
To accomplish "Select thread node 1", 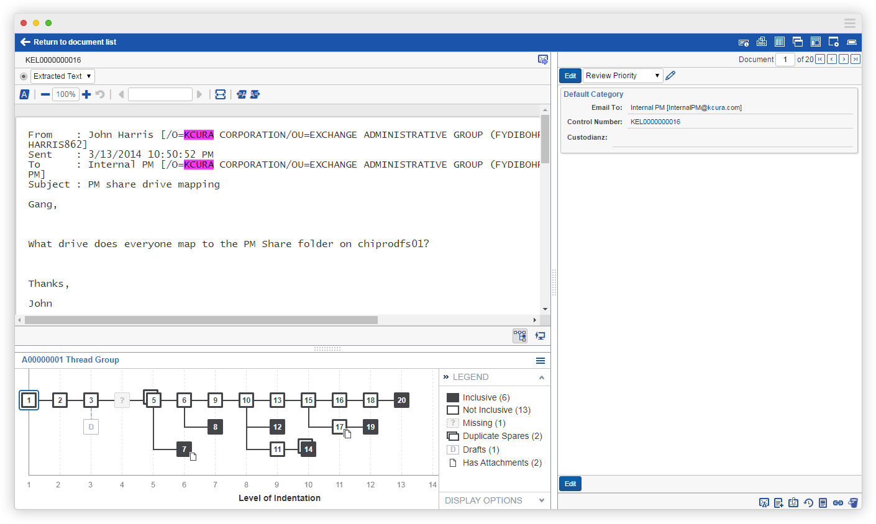I will click(x=29, y=400).
